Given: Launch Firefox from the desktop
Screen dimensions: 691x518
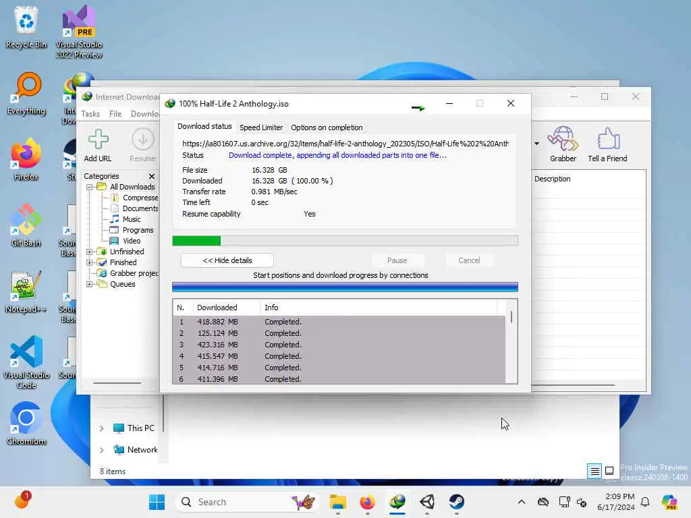Looking at the screenshot, I should (x=26, y=159).
